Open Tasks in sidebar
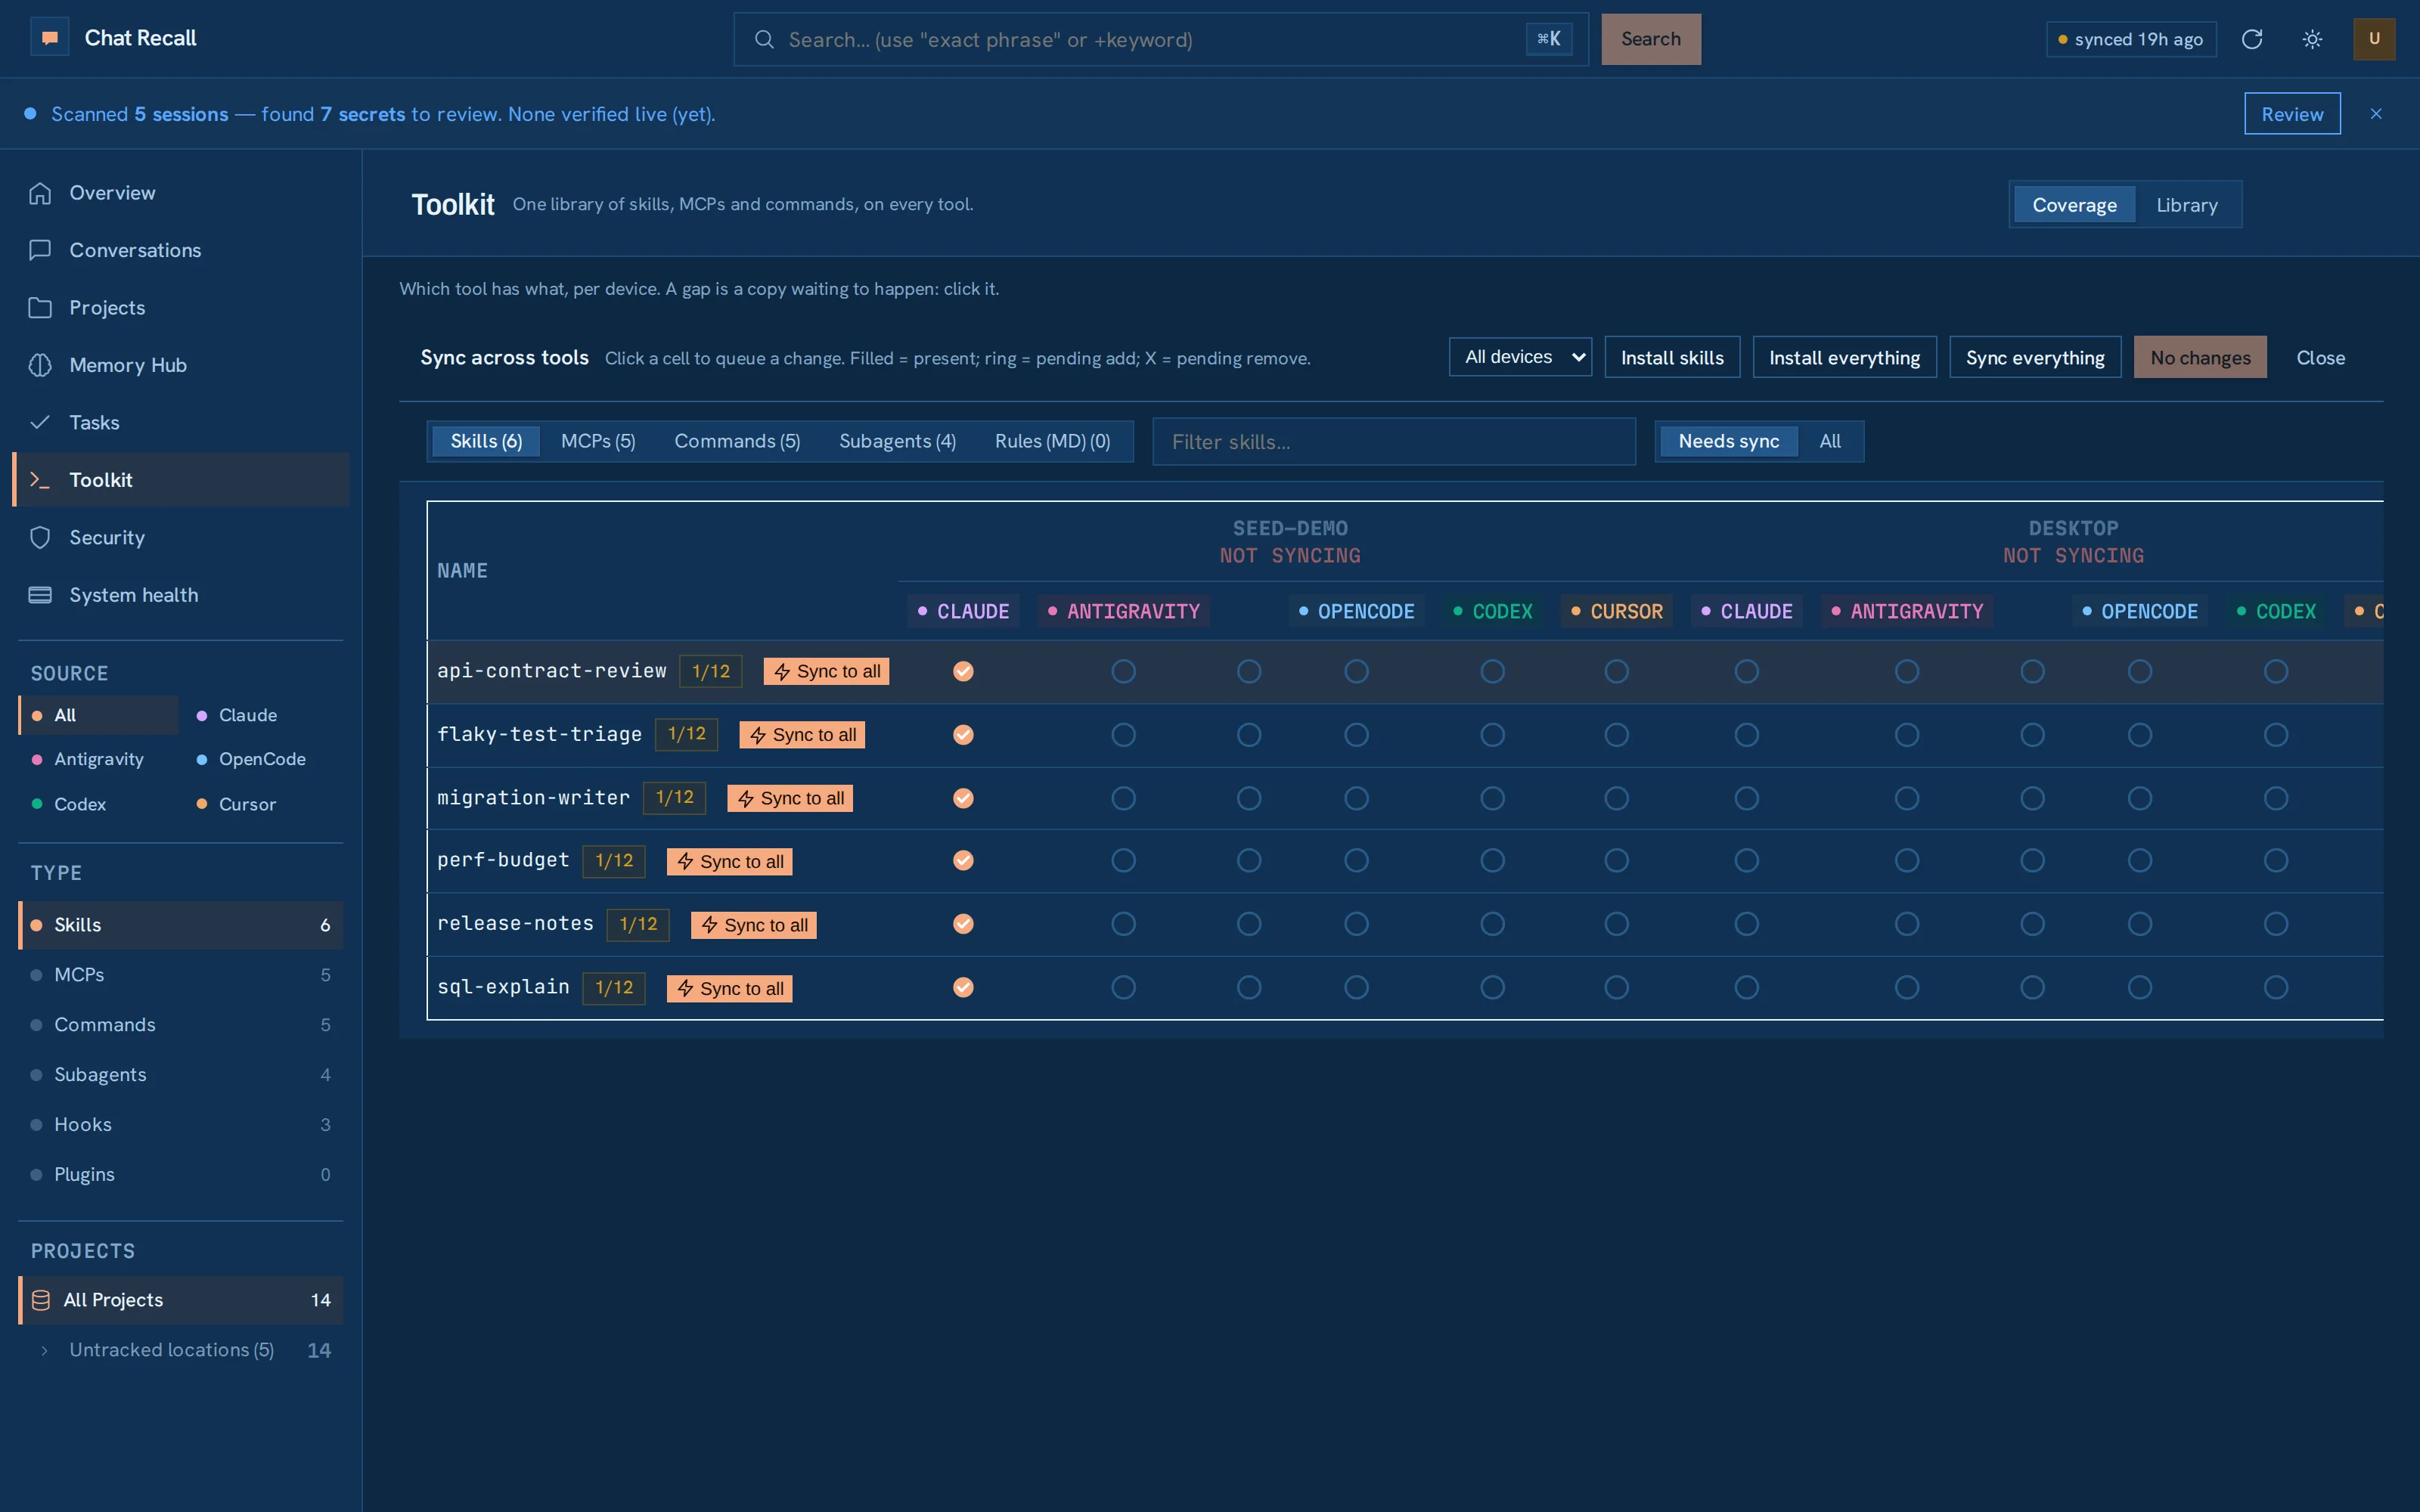The width and height of the screenshot is (2420, 1512). (181, 422)
